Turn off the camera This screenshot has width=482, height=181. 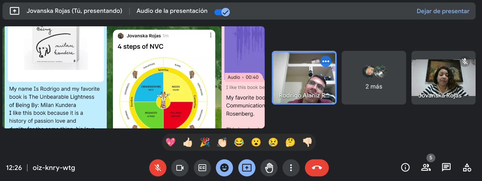[180, 168]
